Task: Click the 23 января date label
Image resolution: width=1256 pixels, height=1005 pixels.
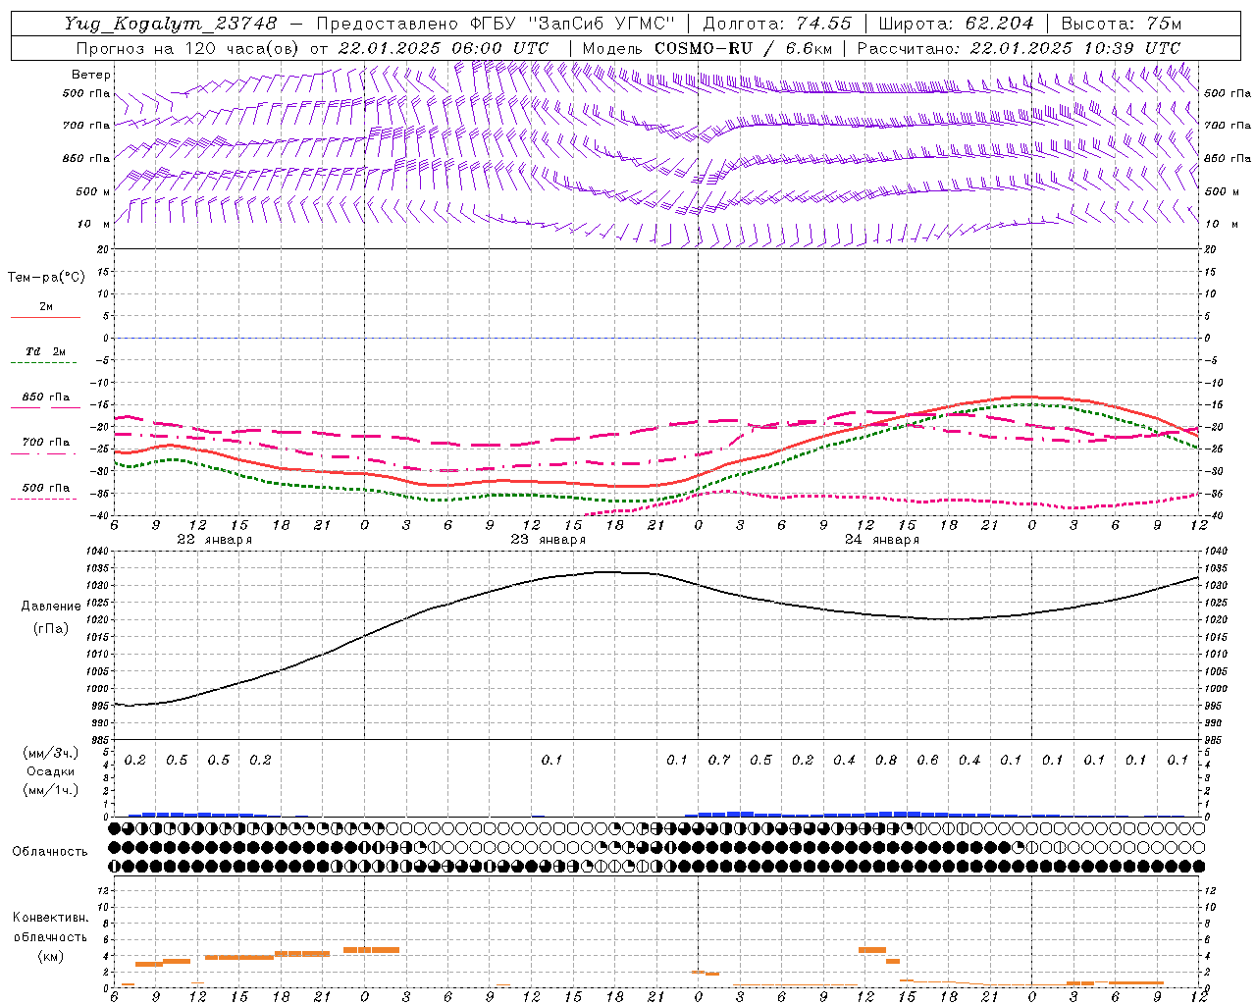Action: 549,540
